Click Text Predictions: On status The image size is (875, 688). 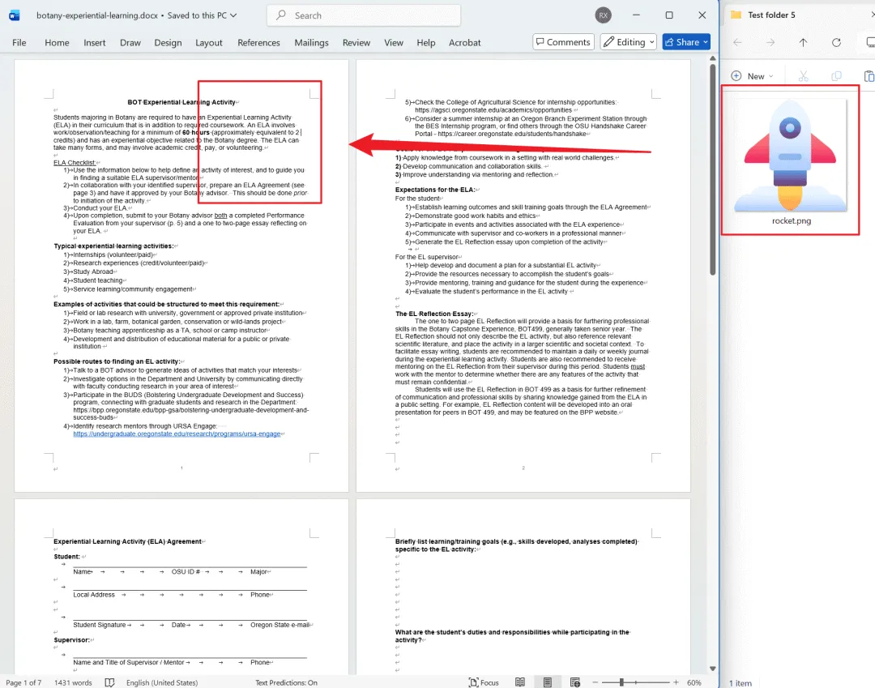tap(286, 682)
